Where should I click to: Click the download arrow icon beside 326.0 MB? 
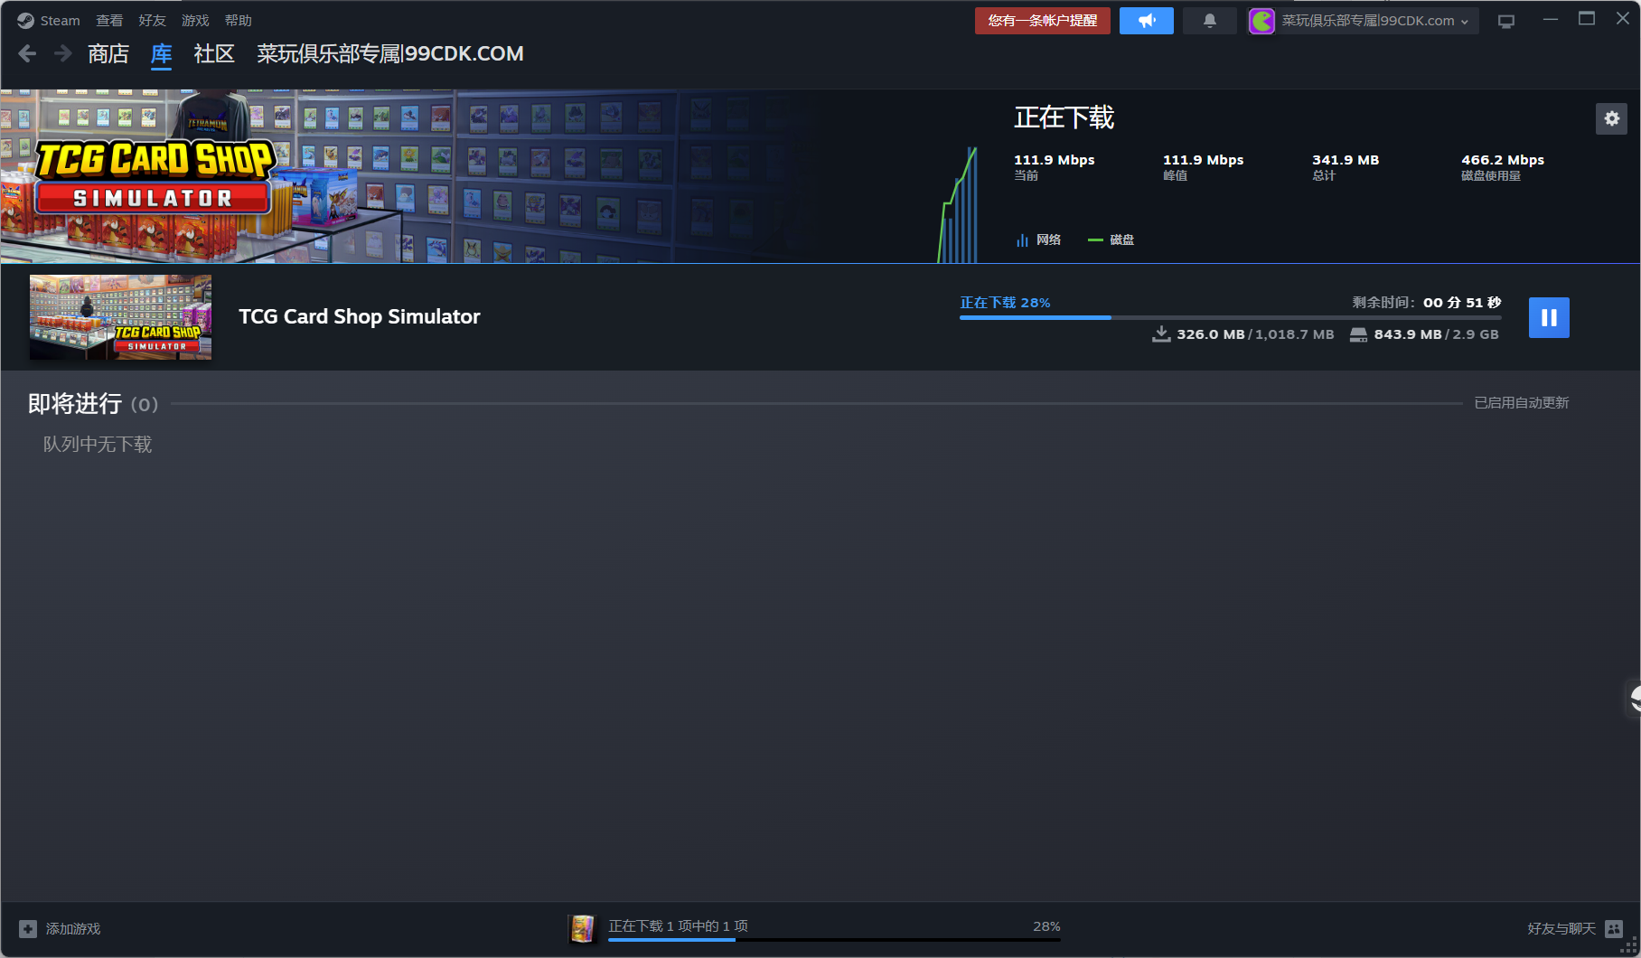(x=1161, y=334)
